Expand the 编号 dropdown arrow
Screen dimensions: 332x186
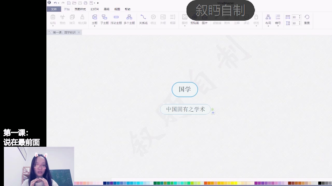point(278,26)
